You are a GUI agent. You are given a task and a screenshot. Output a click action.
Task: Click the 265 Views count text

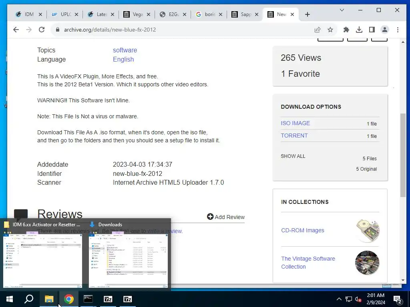(301, 58)
